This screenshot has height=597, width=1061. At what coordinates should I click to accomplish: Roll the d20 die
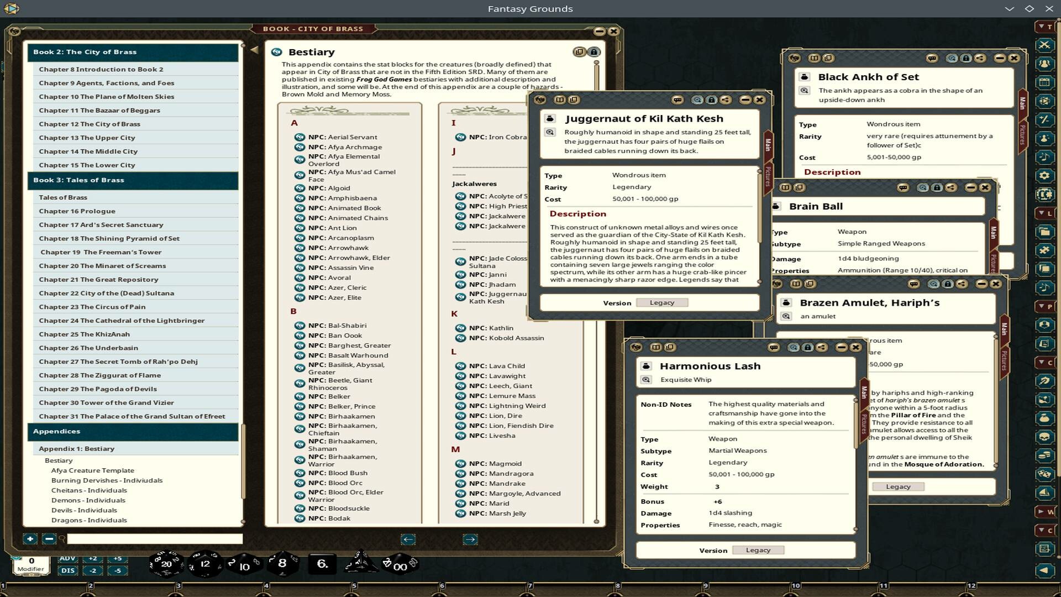pyautogui.click(x=166, y=564)
